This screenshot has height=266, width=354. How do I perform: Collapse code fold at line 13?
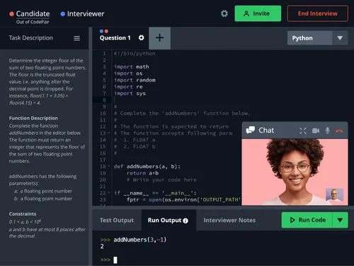[109, 133]
